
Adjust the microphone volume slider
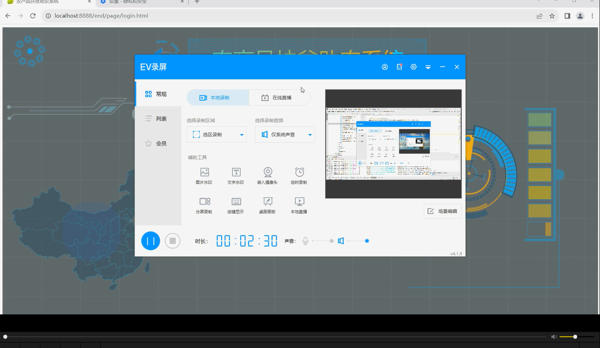(x=323, y=241)
